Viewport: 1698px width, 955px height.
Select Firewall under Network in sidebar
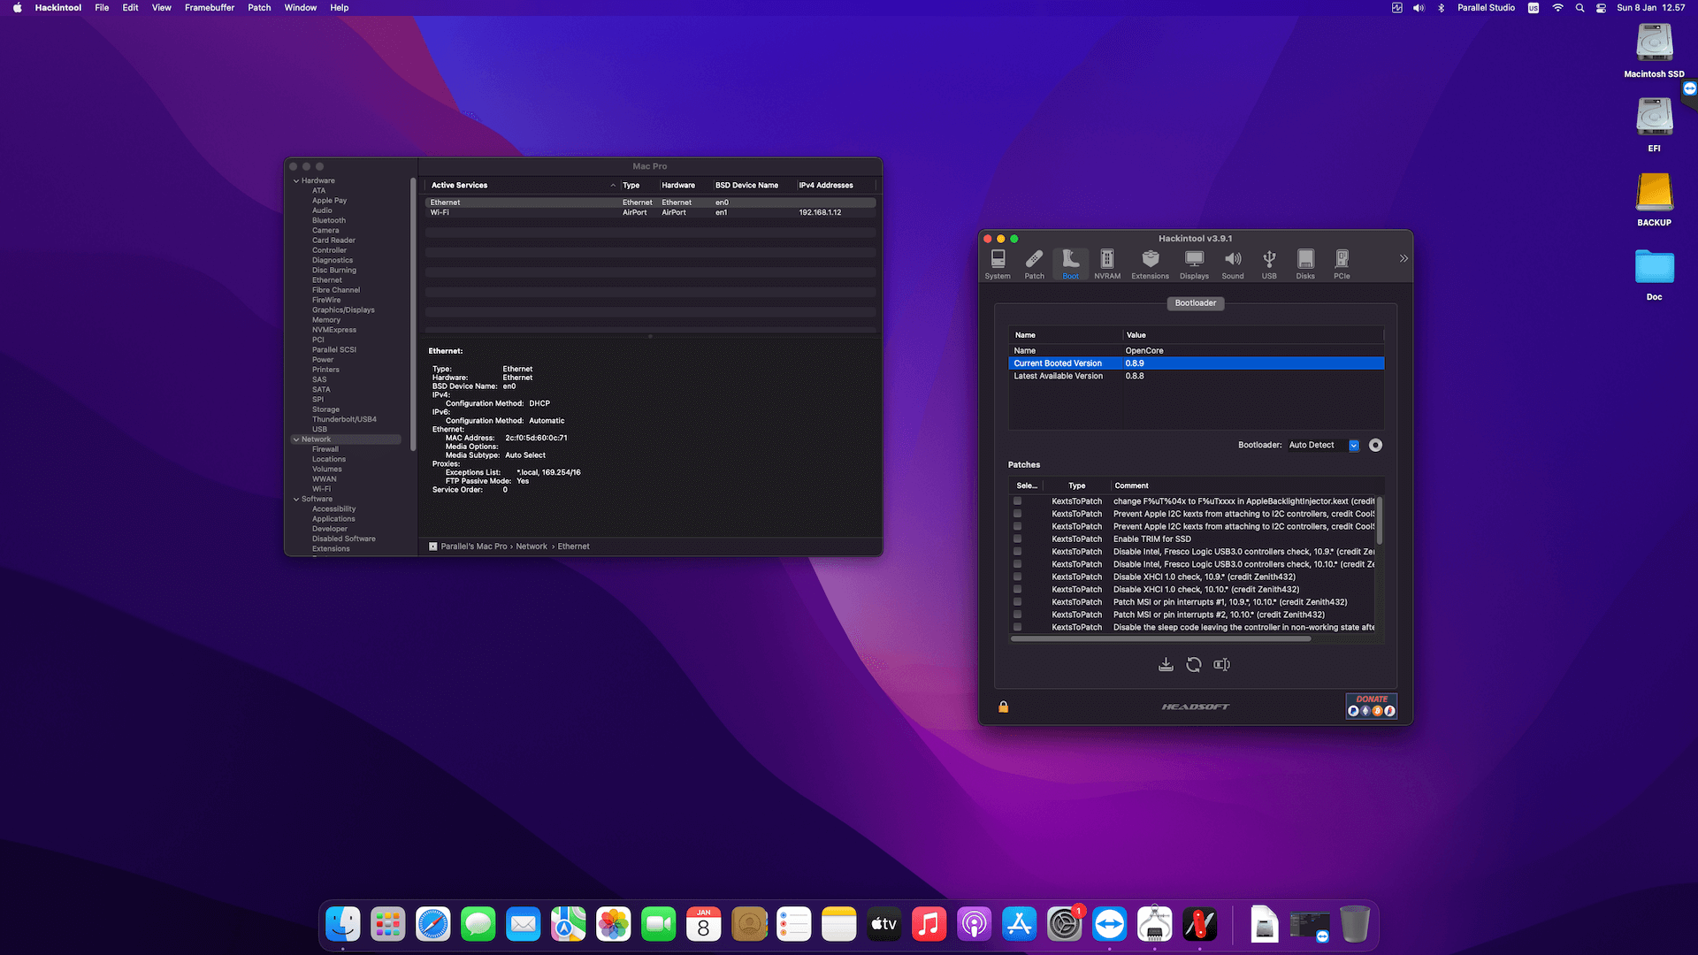pyautogui.click(x=325, y=449)
